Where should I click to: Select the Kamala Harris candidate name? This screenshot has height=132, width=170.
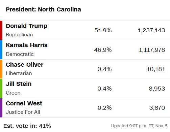[x=27, y=45]
